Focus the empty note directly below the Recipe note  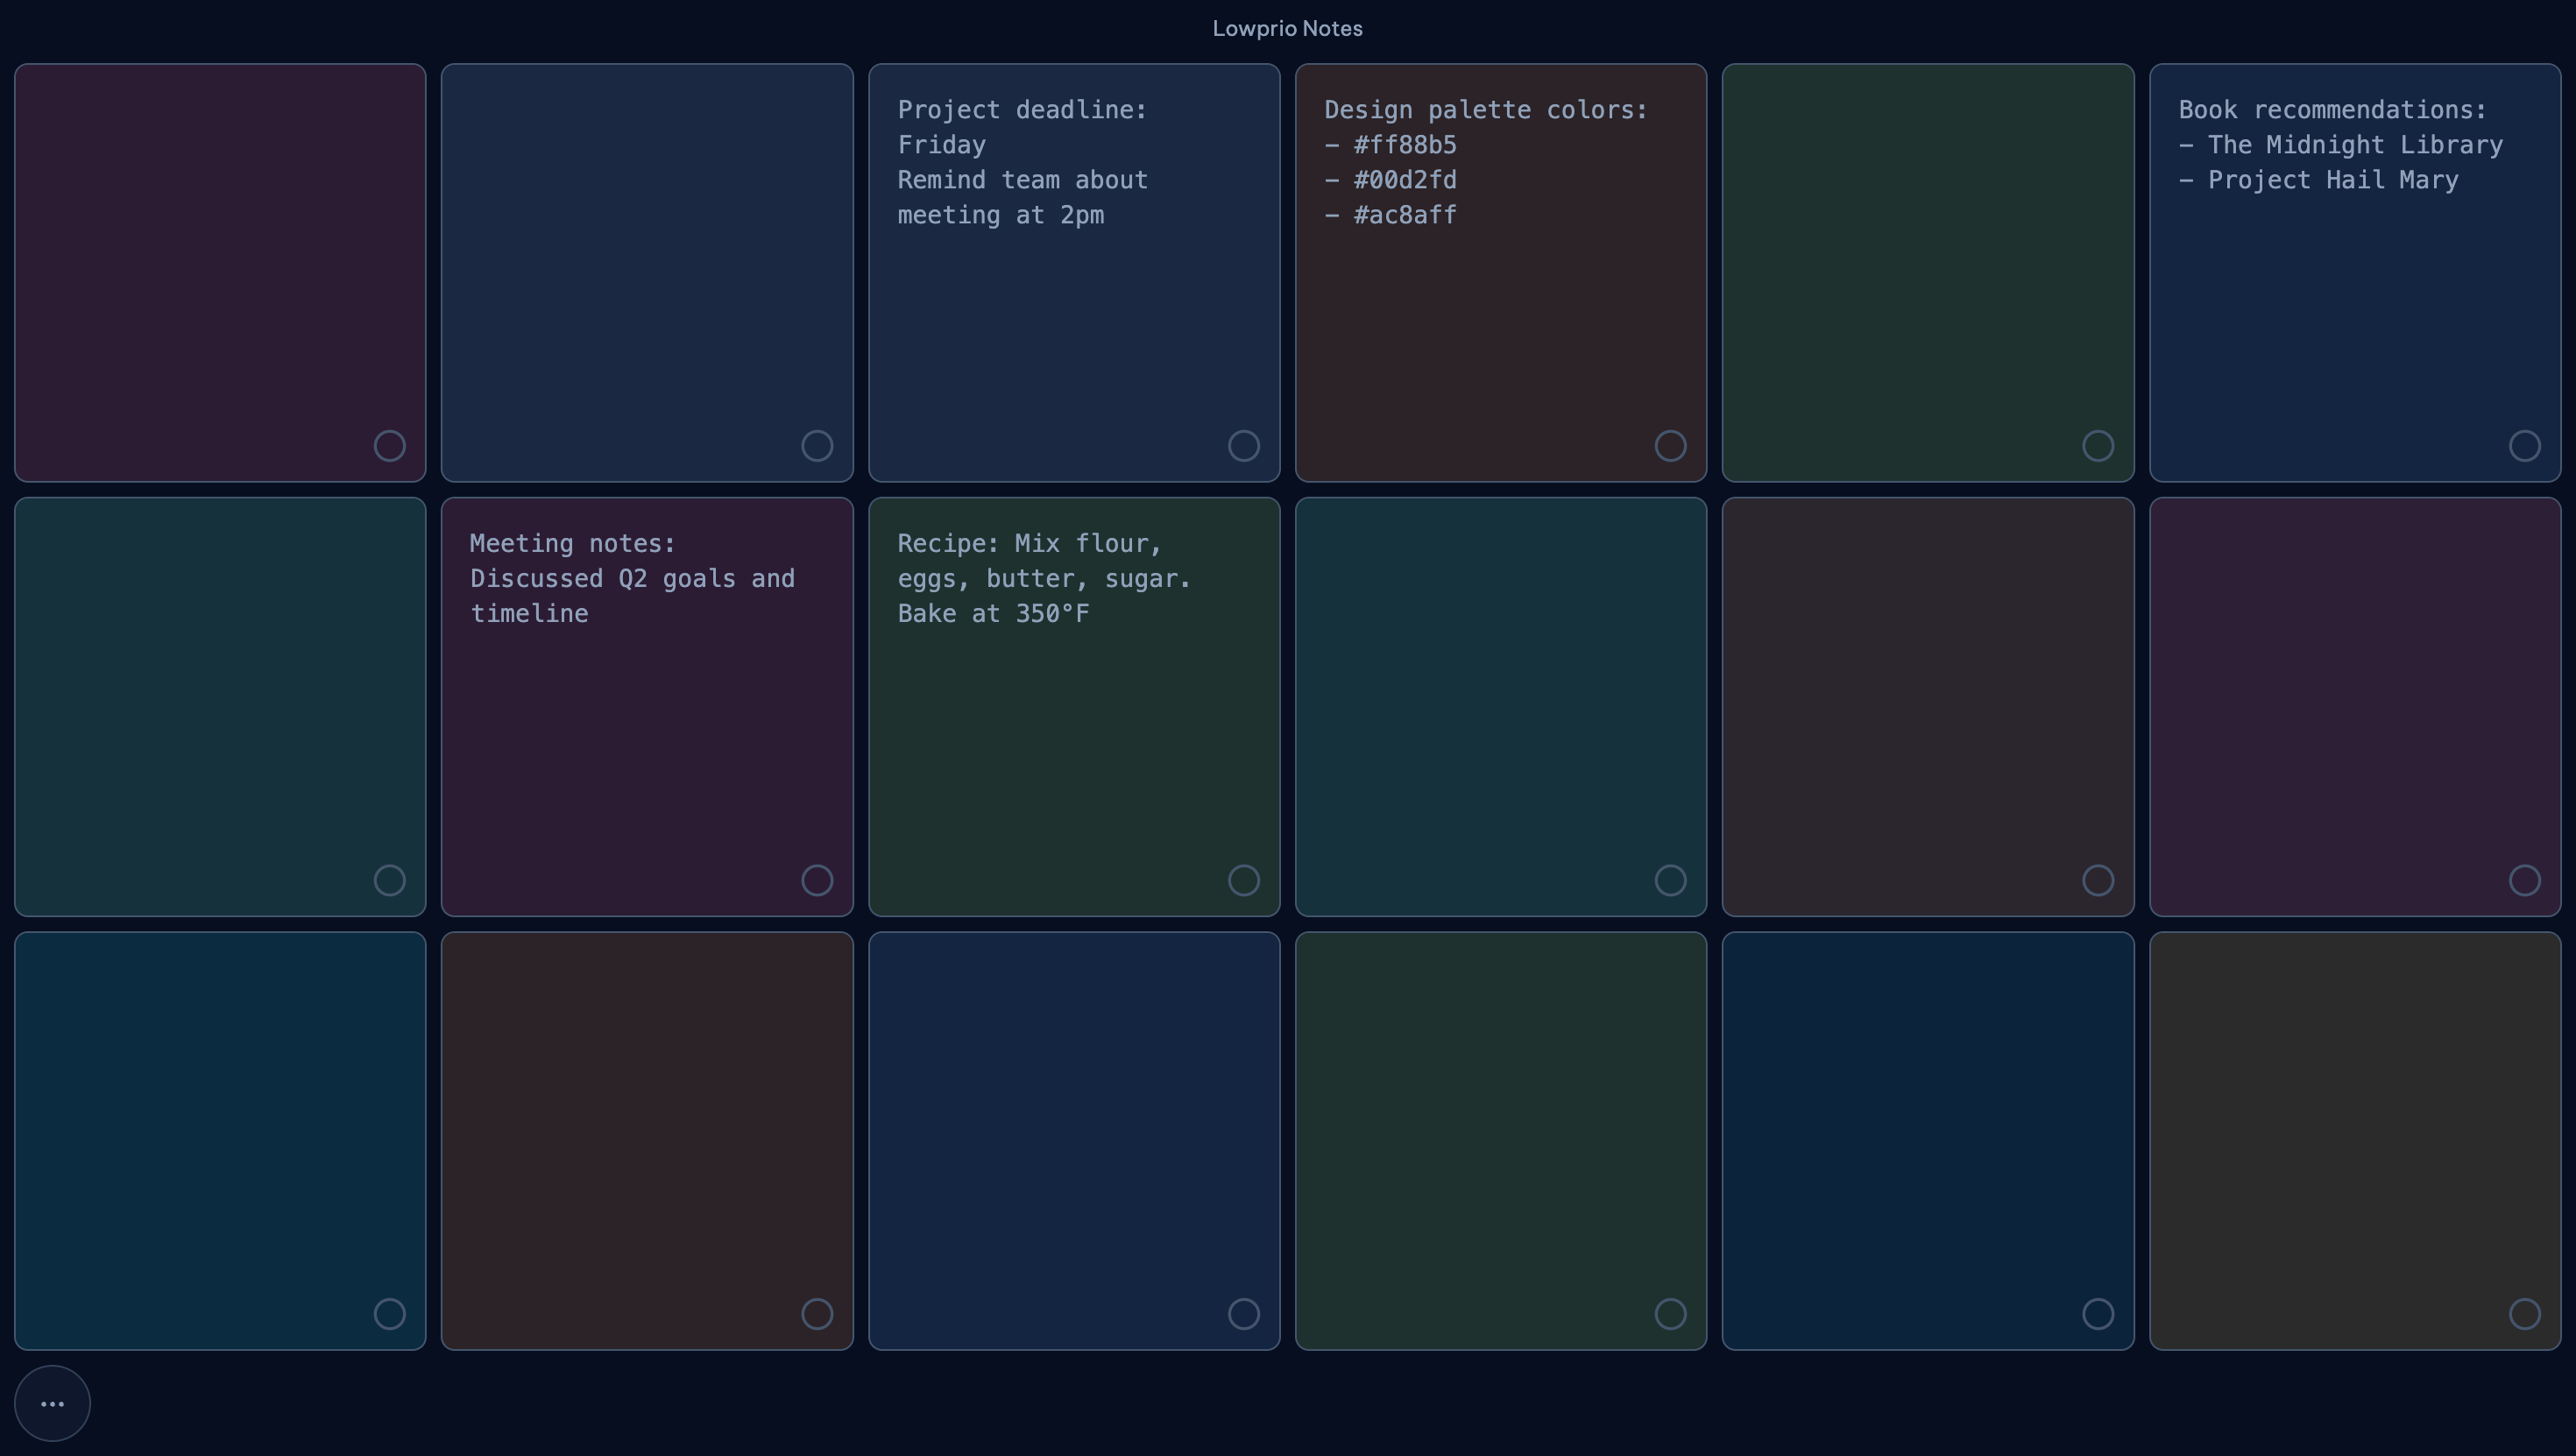click(x=1074, y=1141)
